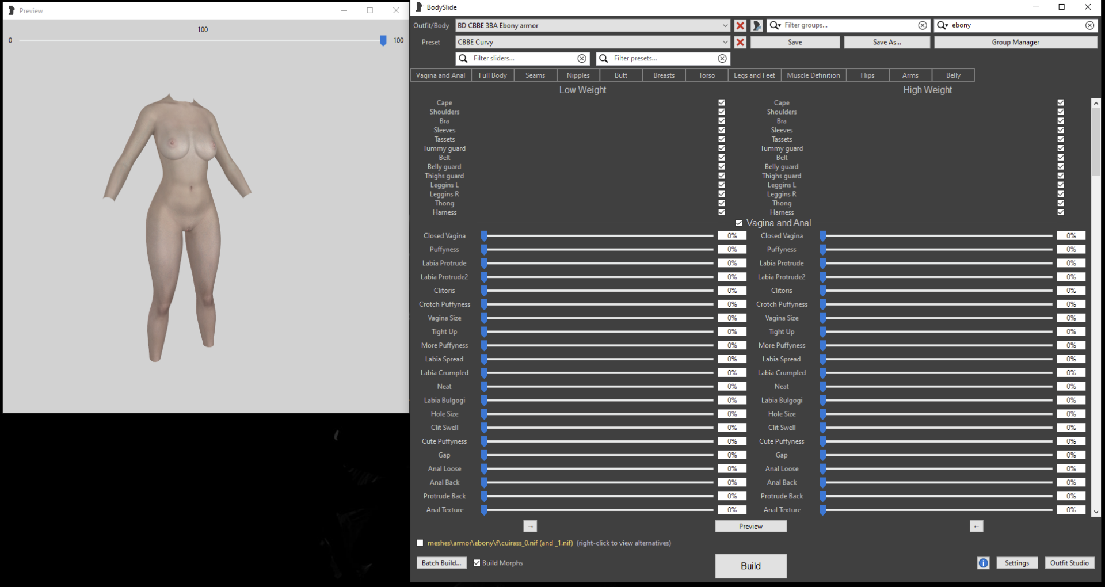Switch to the Full Body tab
Image resolution: width=1105 pixels, height=587 pixels.
click(x=493, y=75)
